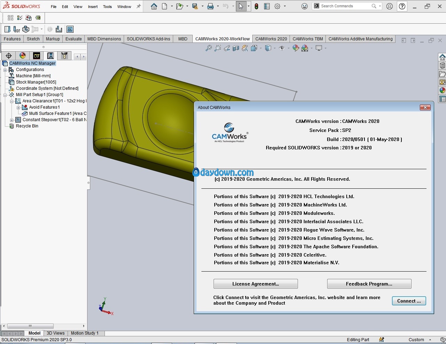Viewport: 446px width, 344px height.
Task: Open the File Properties list icon
Action: point(267,6)
